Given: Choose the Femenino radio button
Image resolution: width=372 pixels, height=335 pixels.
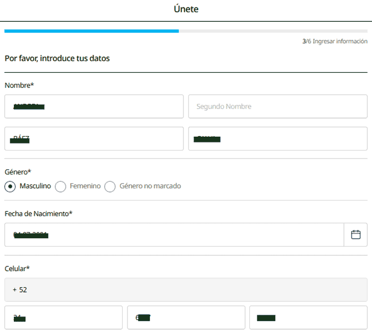Looking at the screenshot, I should [61, 187].
